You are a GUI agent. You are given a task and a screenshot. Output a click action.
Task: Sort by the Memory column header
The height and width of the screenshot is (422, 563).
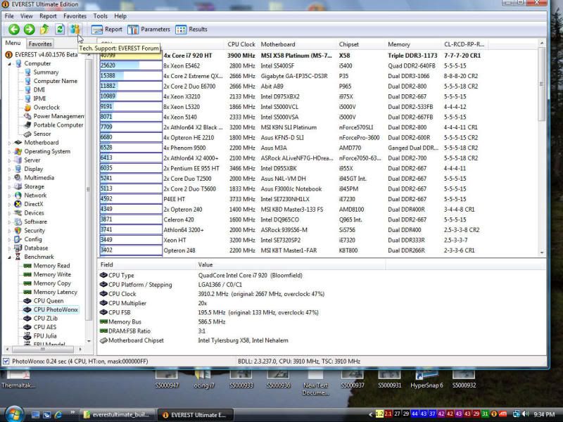click(x=413, y=44)
